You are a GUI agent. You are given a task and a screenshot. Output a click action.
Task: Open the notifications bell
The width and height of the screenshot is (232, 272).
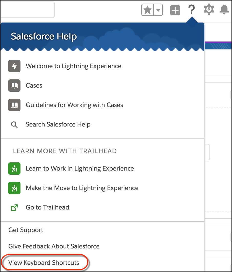click(224, 9)
